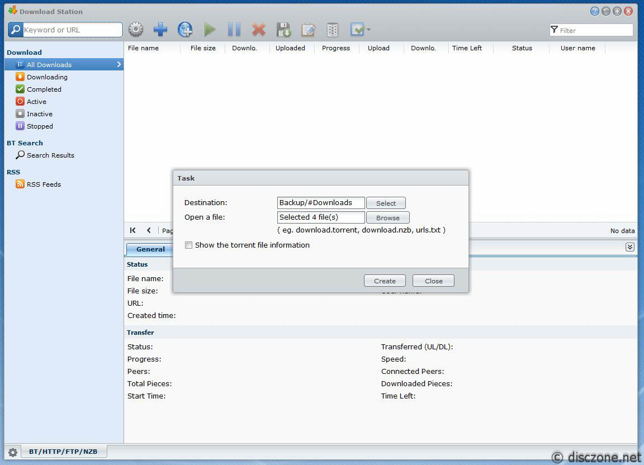Click the Active red icon
Viewport: 644px width, 465px height.
point(20,101)
